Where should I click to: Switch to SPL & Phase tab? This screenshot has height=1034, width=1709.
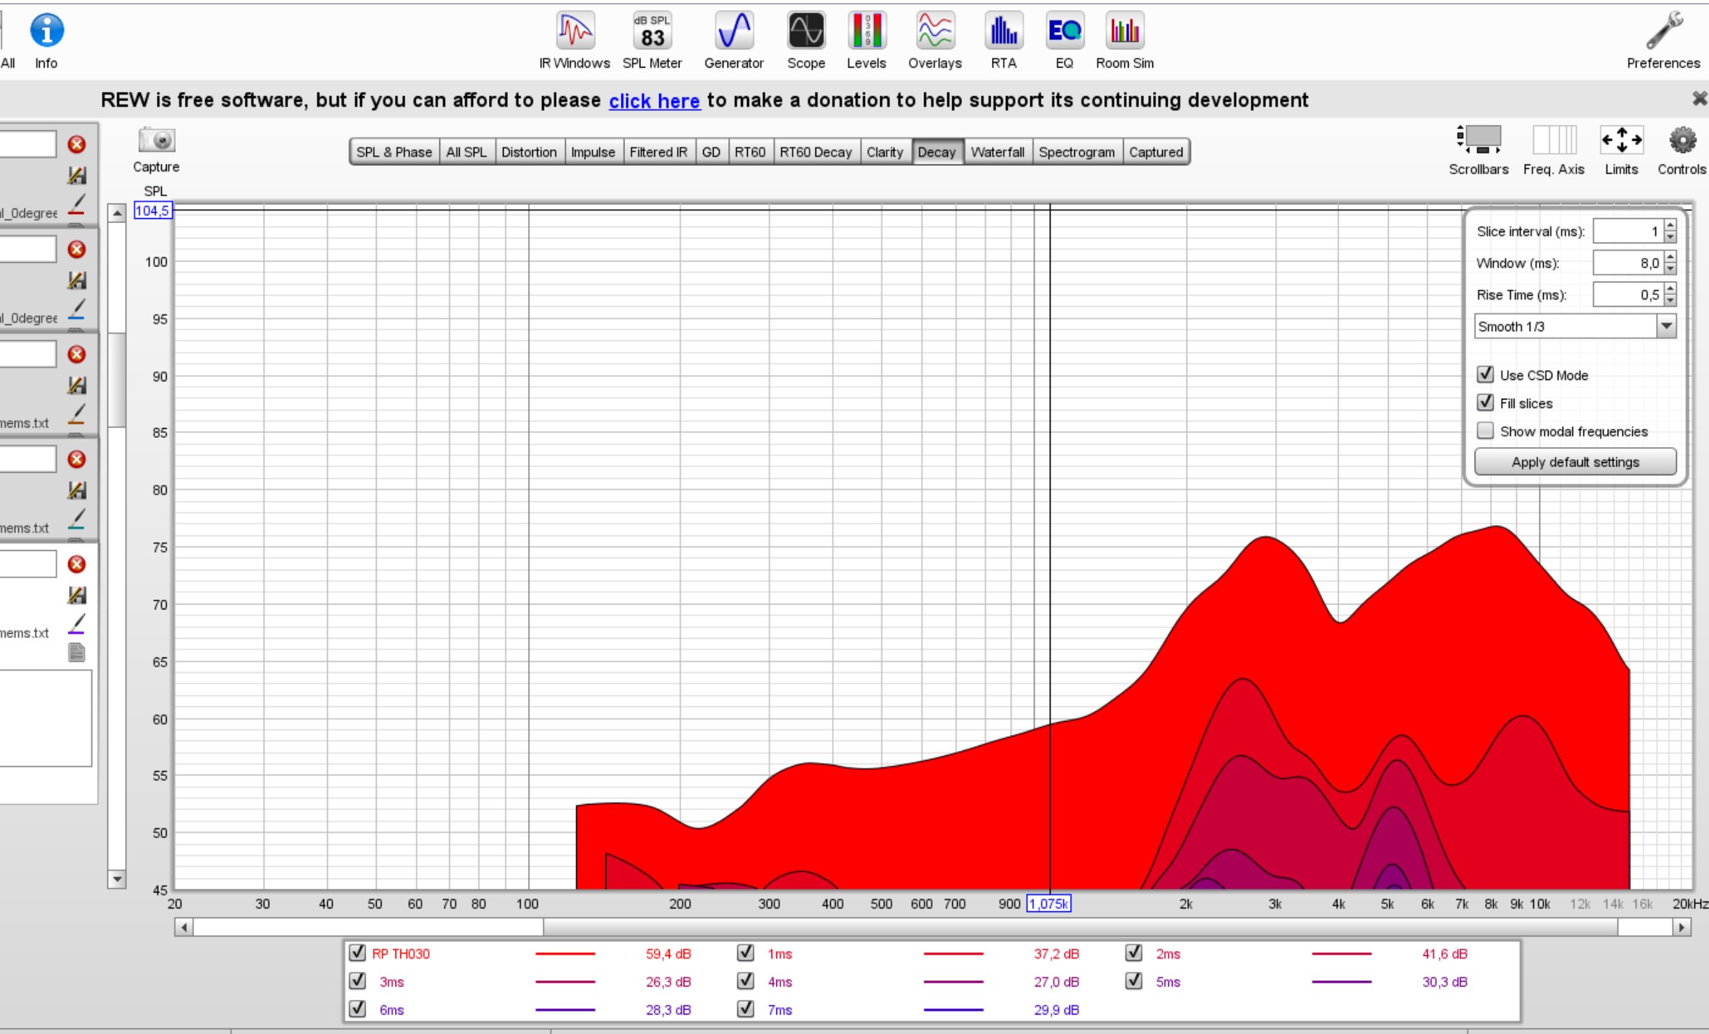(394, 152)
